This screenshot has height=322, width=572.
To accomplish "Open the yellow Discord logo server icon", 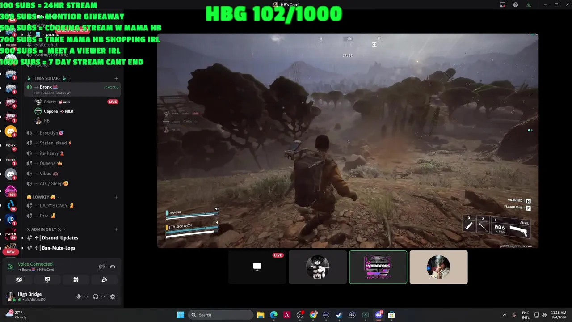I will pyautogui.click(x=11, y=131).
